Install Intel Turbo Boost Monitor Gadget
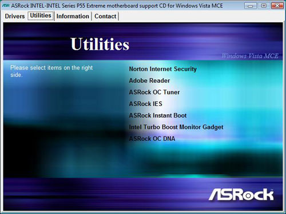 (176, 127)
